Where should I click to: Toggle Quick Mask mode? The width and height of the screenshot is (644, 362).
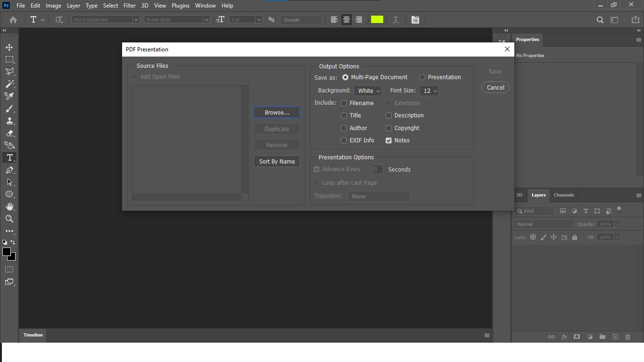coord(9,270)
